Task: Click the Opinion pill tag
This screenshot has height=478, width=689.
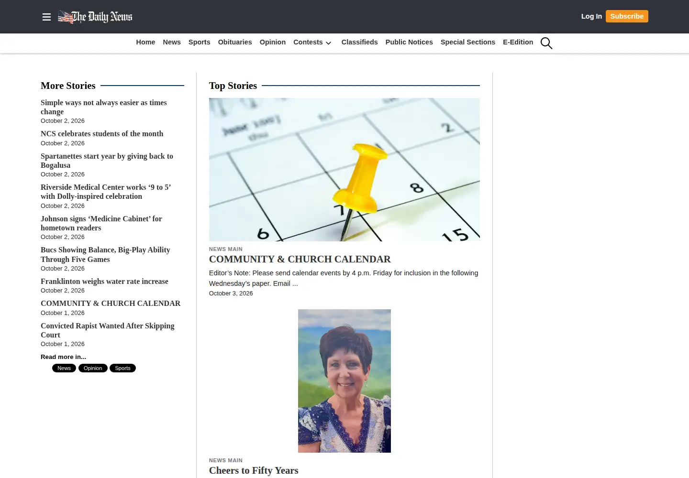Action: point(93,368)
